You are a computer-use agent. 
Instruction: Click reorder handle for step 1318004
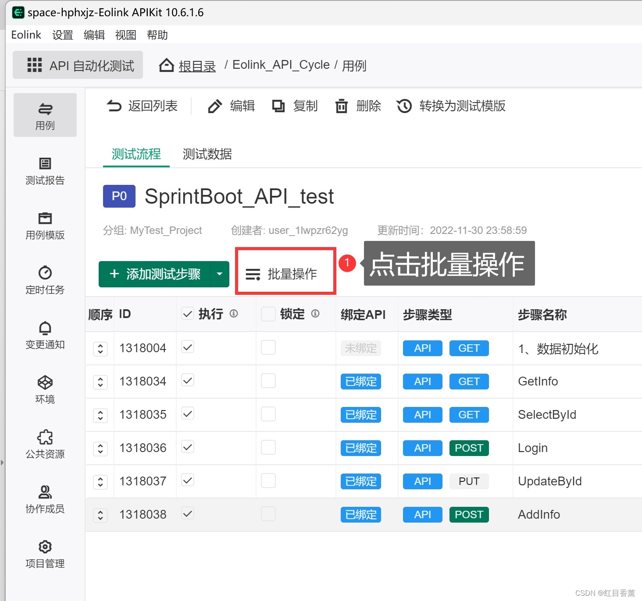pos(100,349)
